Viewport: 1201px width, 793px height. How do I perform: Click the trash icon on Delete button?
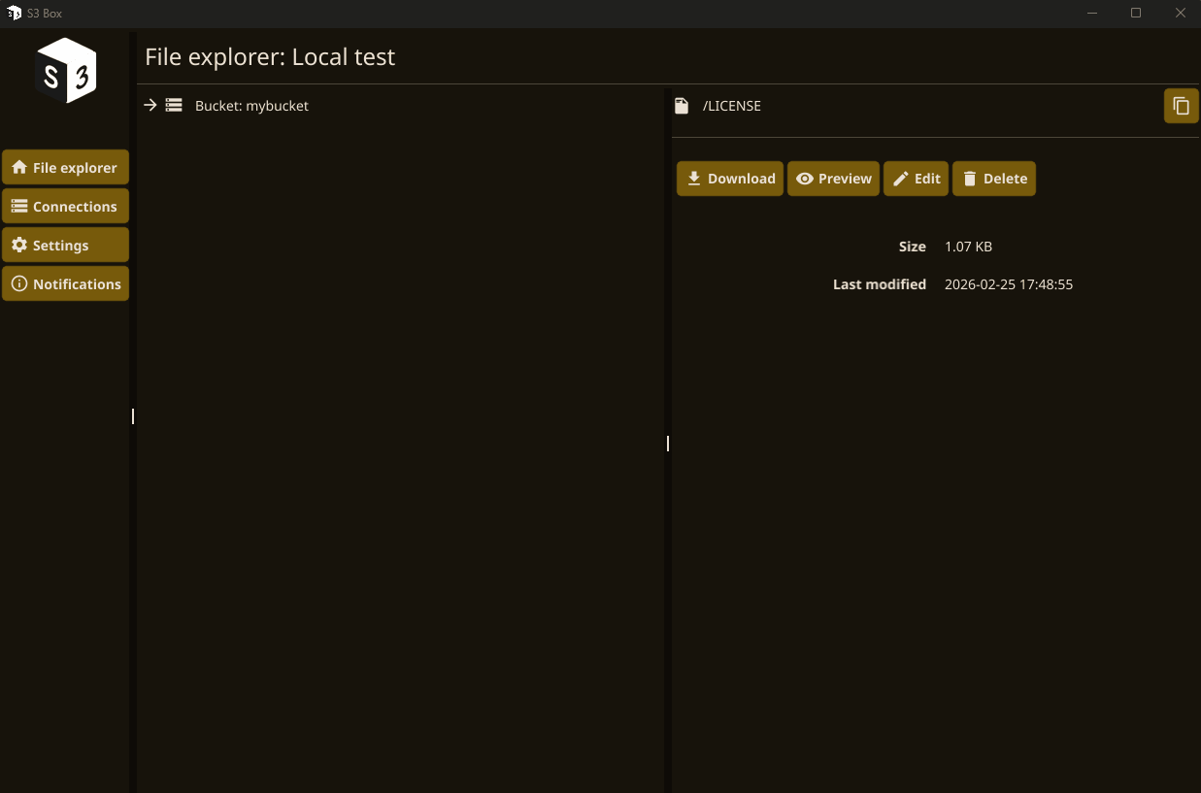(x=969, y=178)
